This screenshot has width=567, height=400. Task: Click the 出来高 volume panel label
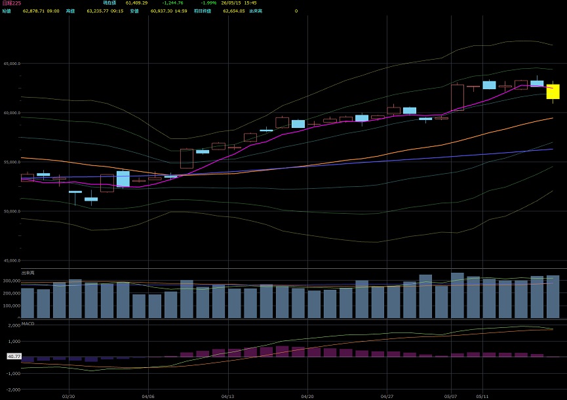point(28,273)
